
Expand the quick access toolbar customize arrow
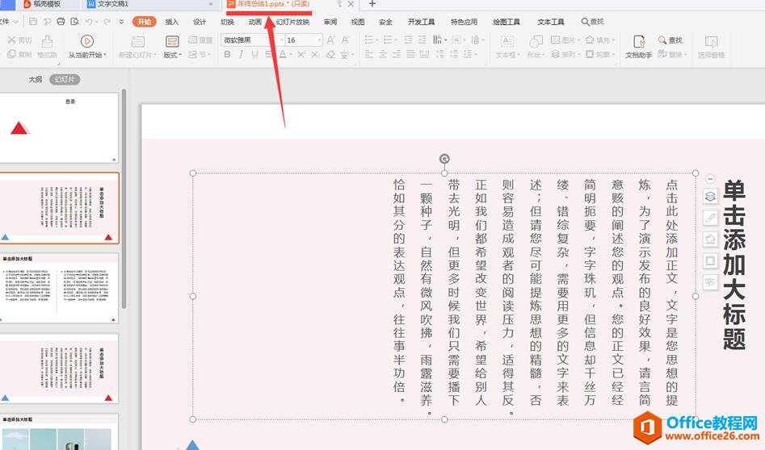(x=121, y=22)
